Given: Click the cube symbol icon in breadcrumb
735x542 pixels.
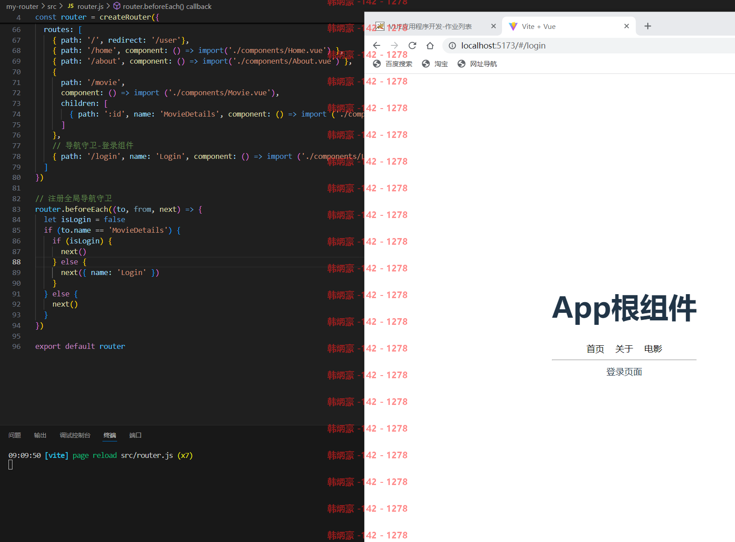Looking at the screenshot, I should 117,6.
